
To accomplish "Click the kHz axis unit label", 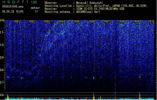I will [2, 20].
